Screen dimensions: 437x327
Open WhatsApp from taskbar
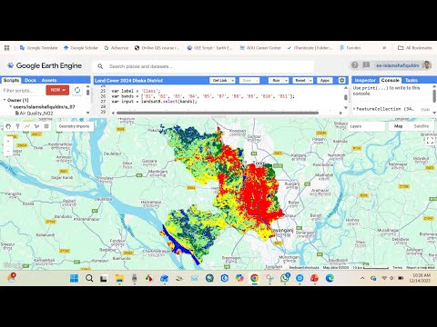point(285,278)
